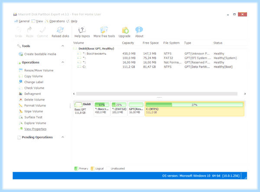The height and width of the screenshot is (192, 260).
Task: Collapse the Pending Operations section chevron
Action: [63, 137]
